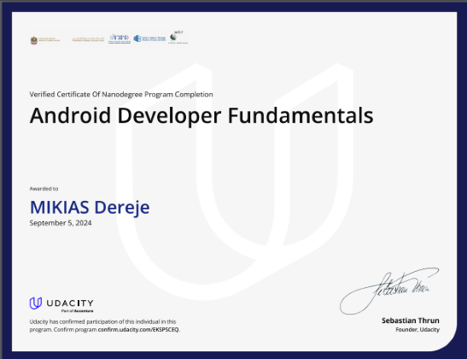
Task: Click the Sebastian Thrun name text
Action: pyautogui.click(x=411, y=321)
